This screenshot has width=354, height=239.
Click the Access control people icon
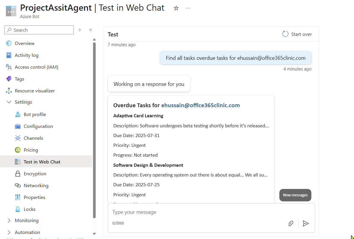9,67
